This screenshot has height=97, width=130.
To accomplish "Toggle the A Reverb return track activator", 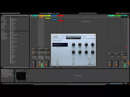I will (x=110, y=64).
